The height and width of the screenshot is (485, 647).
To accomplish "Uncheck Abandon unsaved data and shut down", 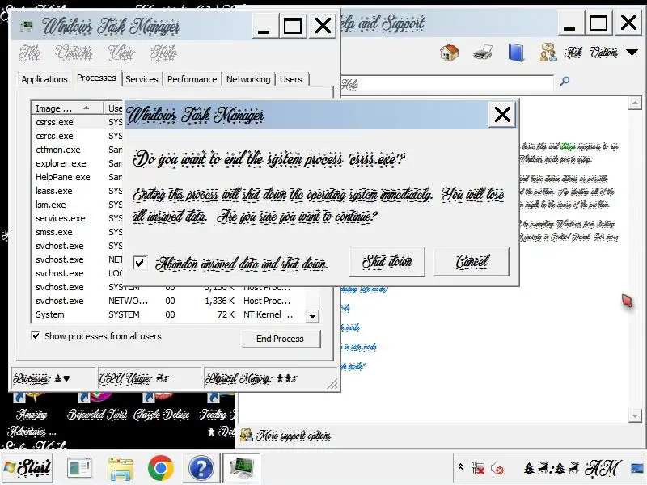I will (140, 263).
